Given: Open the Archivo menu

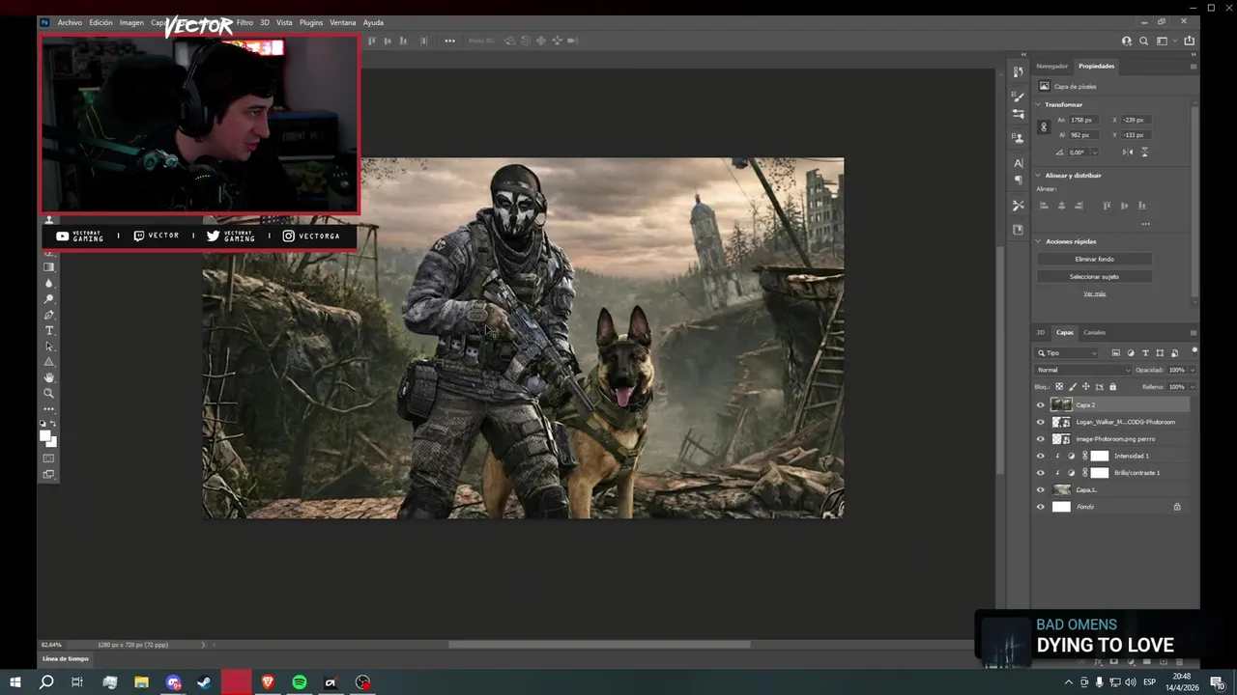Looking at the screenshot, I should pos(70,22).
